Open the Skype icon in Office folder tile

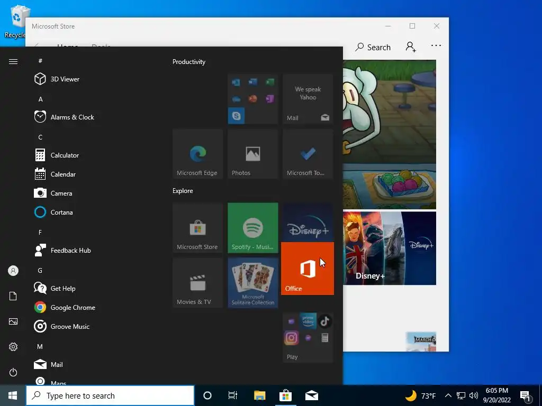coord(236,116)
